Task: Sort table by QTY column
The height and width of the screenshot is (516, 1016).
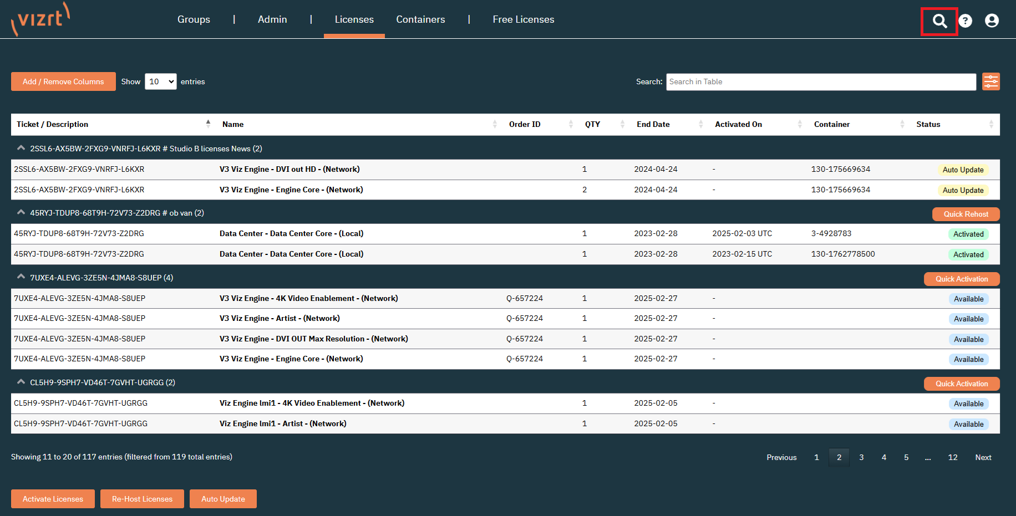Action: pos(605,124)
